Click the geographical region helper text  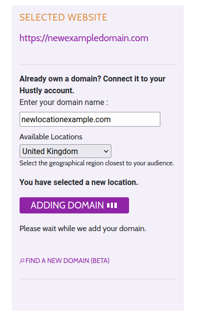[97, 163]
